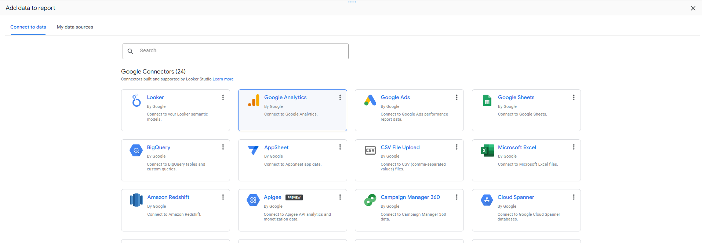702x245 pixels.
Task: Select the Apigee connector title
Action: coord(273,197)
